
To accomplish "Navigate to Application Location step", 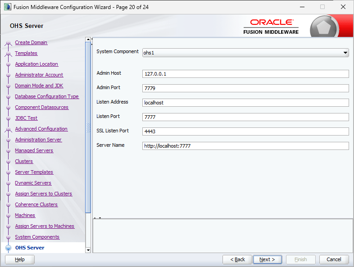I will click(x=36, y=64).
